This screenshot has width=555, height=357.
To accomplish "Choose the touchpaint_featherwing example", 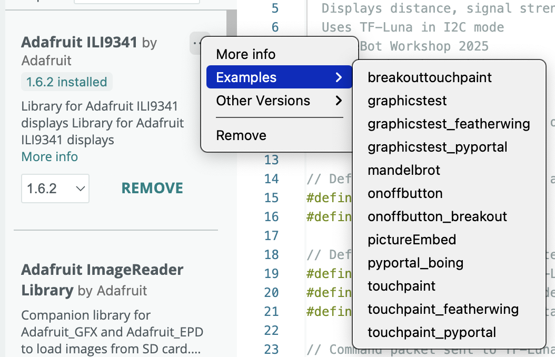I will (x=443, y=309).
